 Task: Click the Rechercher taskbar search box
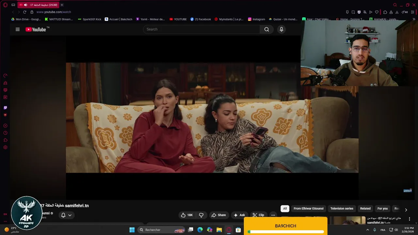[x=162, y=230]
